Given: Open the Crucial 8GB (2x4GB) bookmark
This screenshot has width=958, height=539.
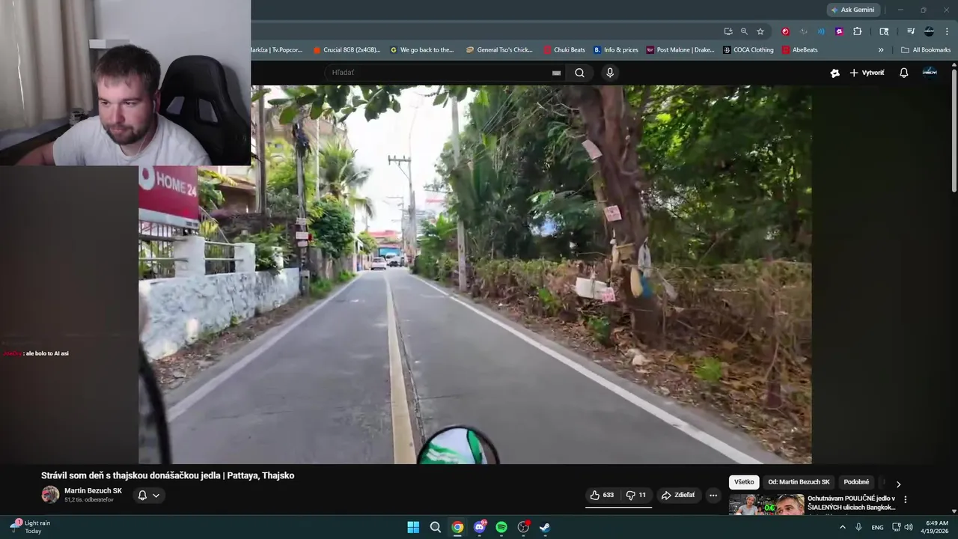Looking at the screenshot, I should pyautogui.click(x=347, y=50).
